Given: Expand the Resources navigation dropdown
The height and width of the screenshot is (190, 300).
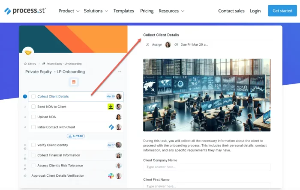Looking at the screenshot, I should [171, 11].
